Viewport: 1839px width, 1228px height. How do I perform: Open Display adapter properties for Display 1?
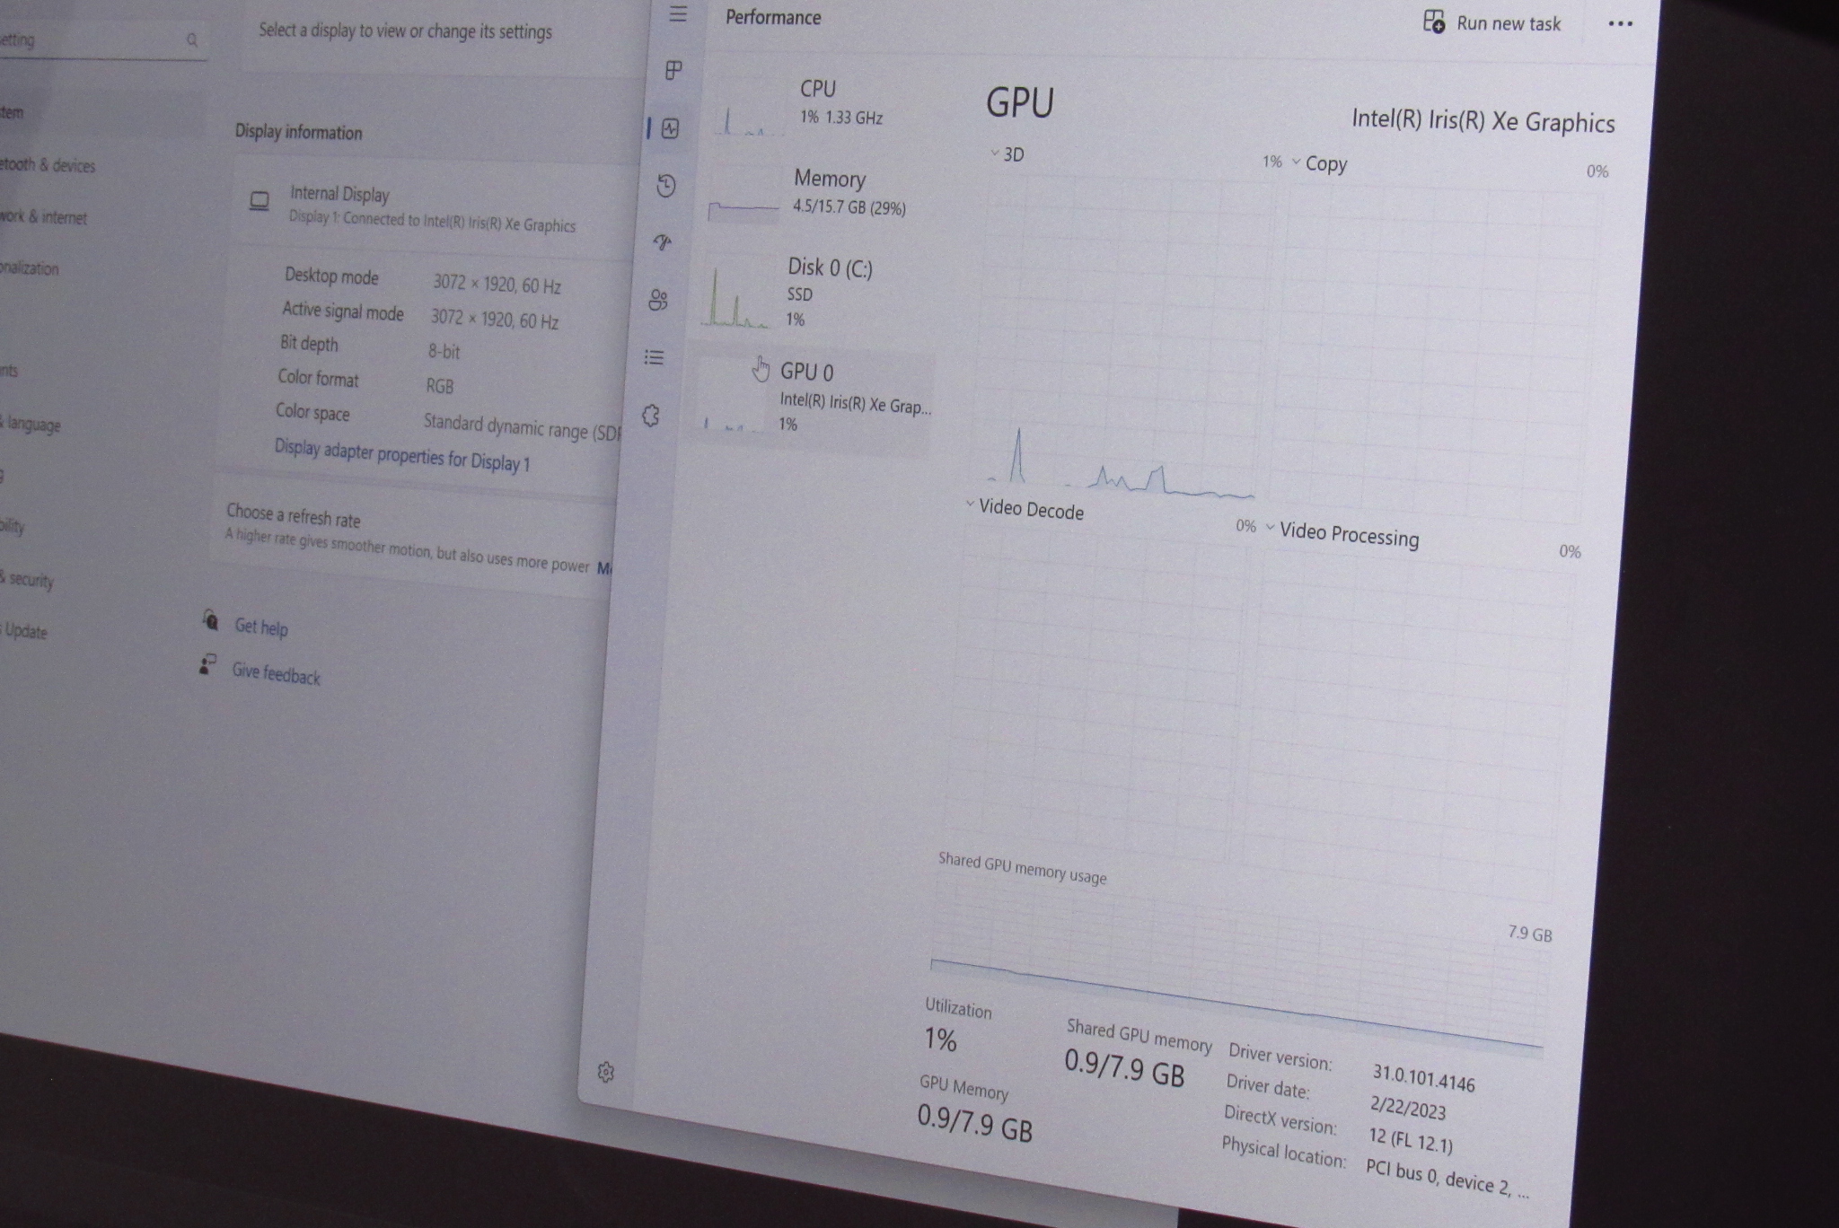coord(401,455)
